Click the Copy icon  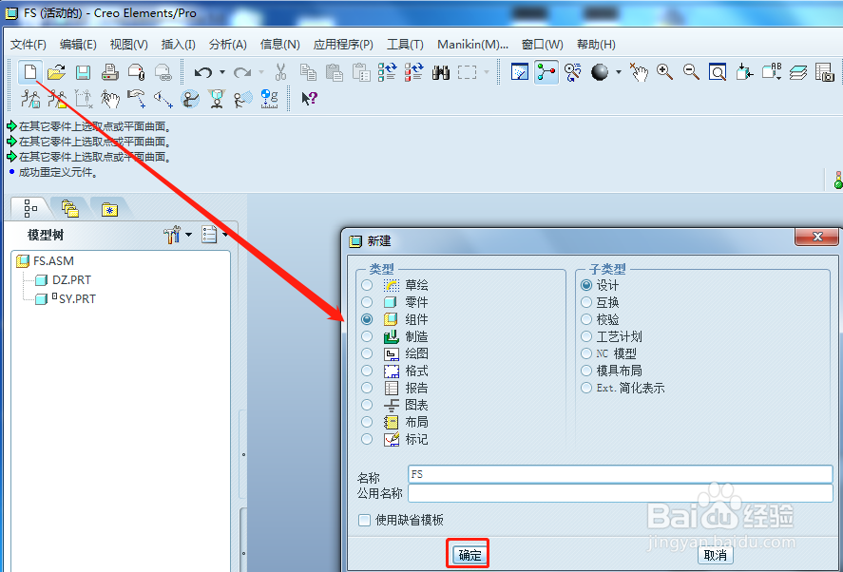click(x=308, y=72)
